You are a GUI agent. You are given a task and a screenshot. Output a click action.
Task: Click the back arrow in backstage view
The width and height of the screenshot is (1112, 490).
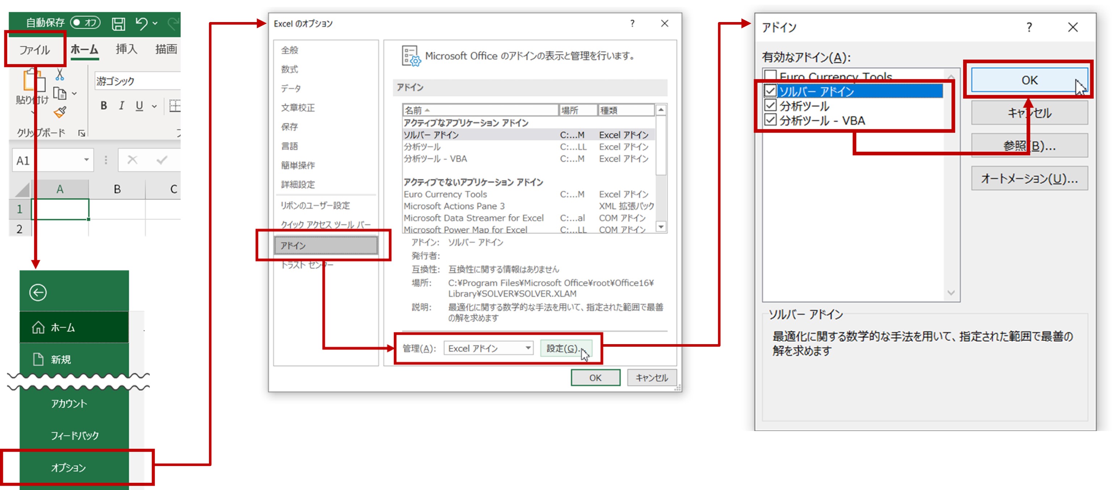pos(38,292)
